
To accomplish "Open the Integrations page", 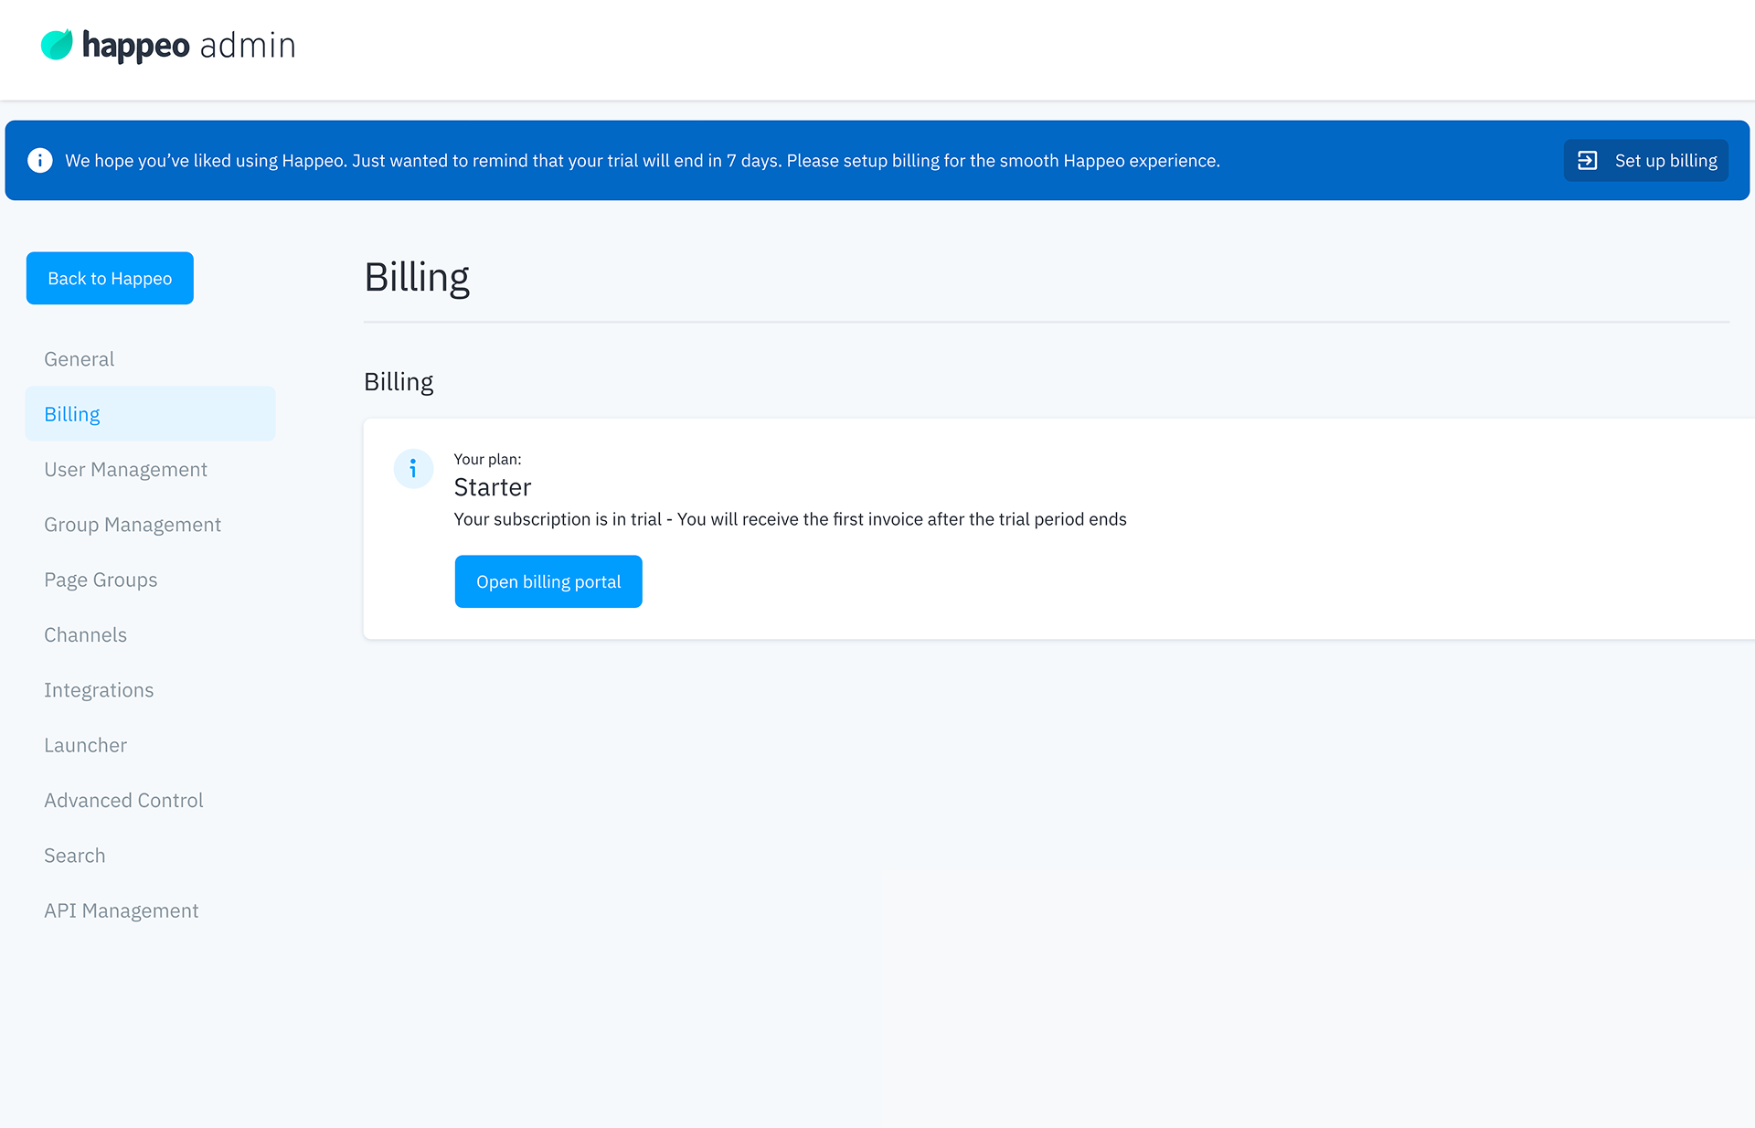I will pos(99,689).
